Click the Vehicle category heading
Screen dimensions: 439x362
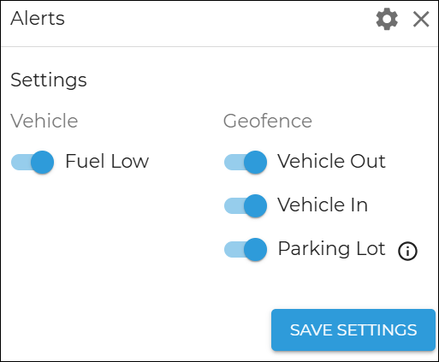[44, 121]
